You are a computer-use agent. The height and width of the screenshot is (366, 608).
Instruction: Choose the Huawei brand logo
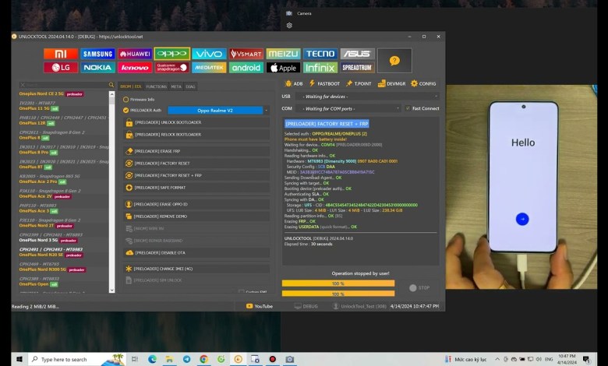click(135, 54)
